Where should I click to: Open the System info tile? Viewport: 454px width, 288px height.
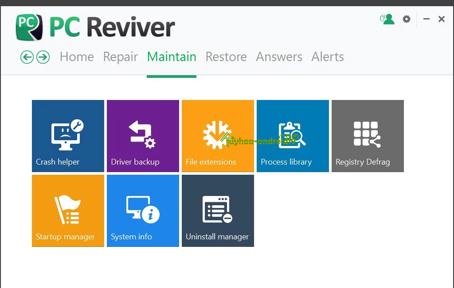(x=143, y=211)
